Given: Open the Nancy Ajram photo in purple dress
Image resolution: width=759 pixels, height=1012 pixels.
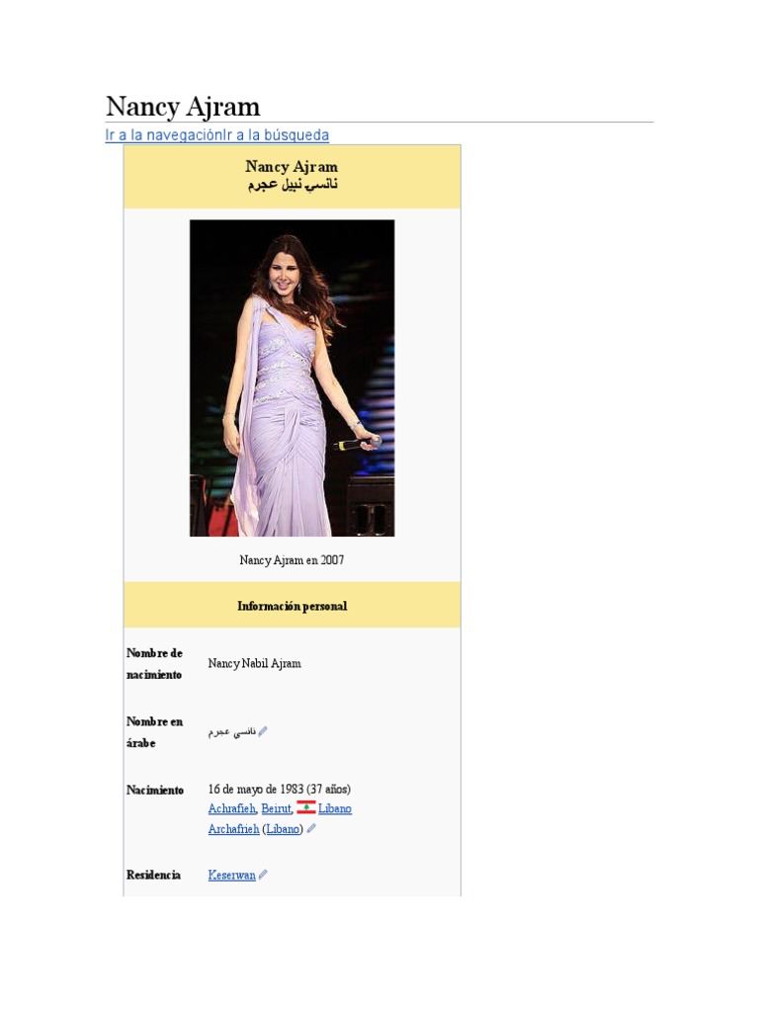Looking at the screenshot, I should point(292,378).
